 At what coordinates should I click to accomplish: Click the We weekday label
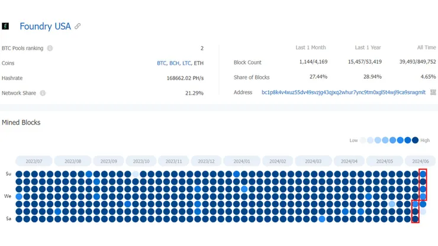coord(8,196)
